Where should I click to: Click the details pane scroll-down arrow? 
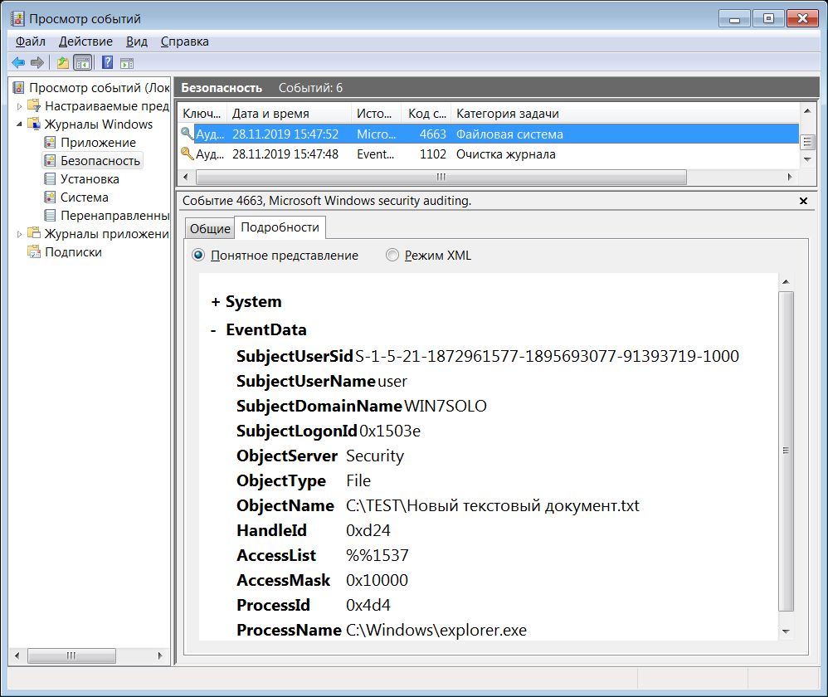(786, 631)
